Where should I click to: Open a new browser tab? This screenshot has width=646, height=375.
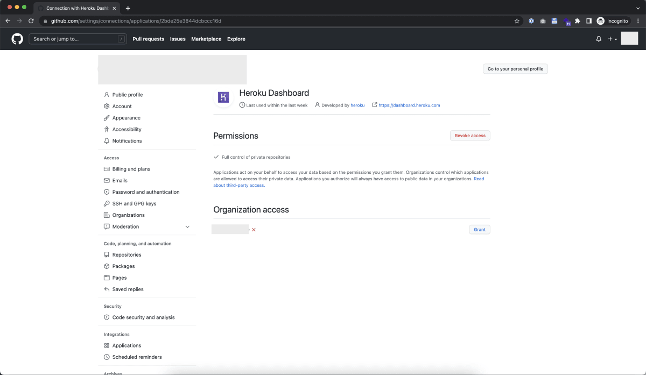[x=128, y=8]
